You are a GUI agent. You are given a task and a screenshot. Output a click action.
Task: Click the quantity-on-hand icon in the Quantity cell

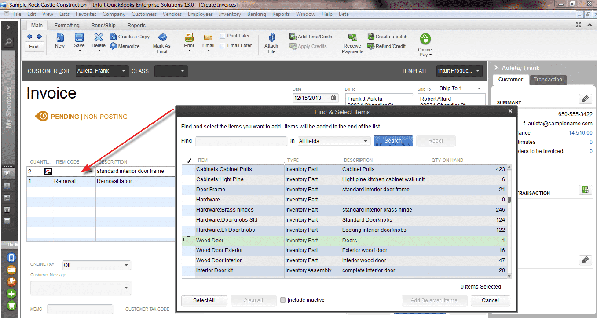point(48,171)
